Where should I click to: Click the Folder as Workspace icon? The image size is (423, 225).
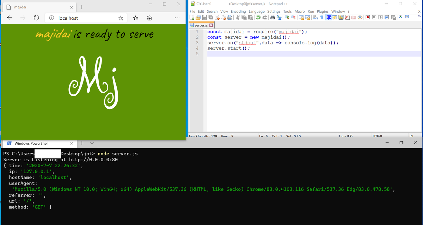pyautogui.click(x=354, y=17)
